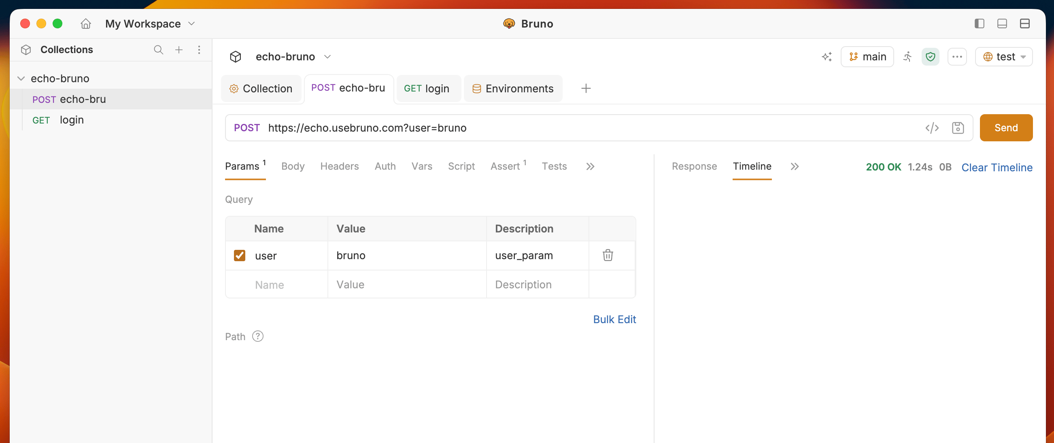1054x443 pixels.
Task: Open the Auth request tab
Action: coord(385,166)
